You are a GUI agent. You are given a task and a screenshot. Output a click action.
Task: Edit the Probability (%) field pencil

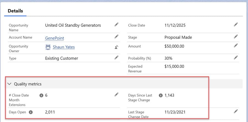[x=236, y=57]
